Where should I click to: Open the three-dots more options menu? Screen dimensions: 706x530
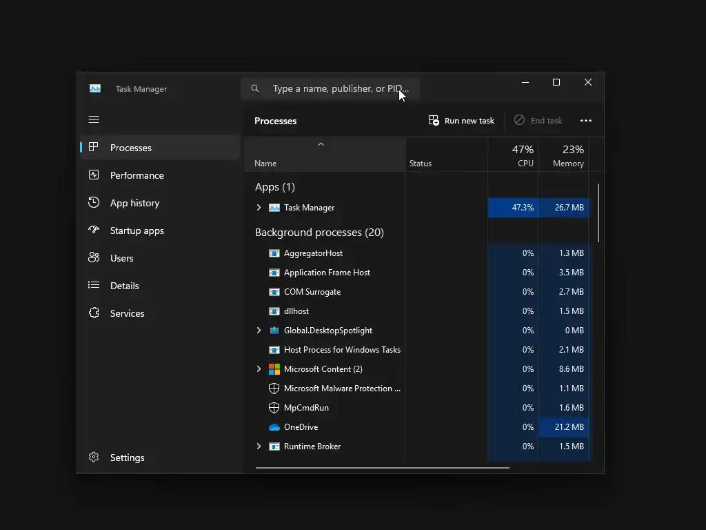click(586, 120)
